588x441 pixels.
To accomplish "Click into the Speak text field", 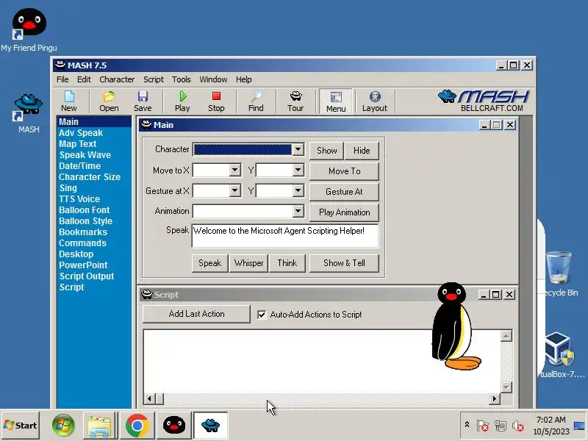I will pyautogui.click(x=285, y=236).
